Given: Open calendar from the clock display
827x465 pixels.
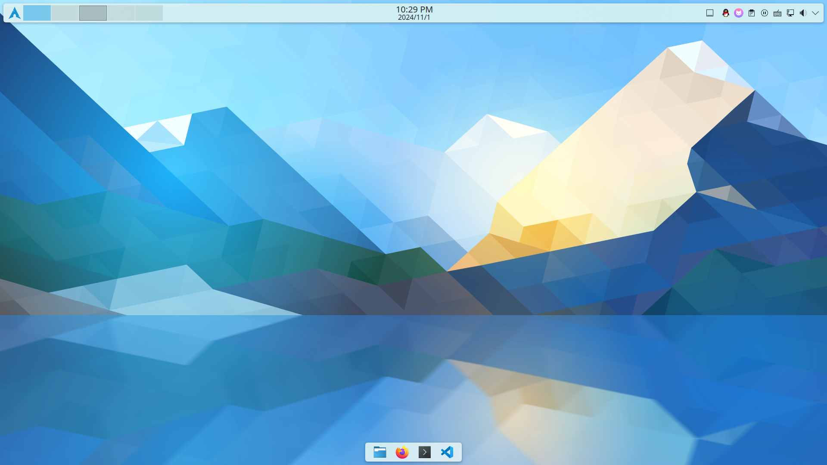Looking at the screenshot, I should click(x=414, y=13).
